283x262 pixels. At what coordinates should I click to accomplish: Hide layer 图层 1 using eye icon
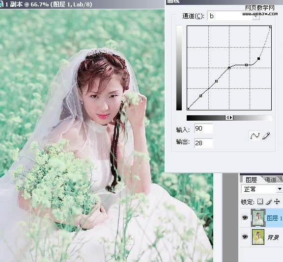click(x=245, y=218)
